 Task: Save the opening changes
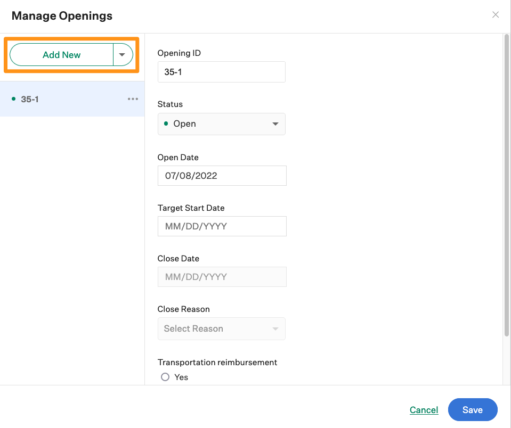coord(472,409)
